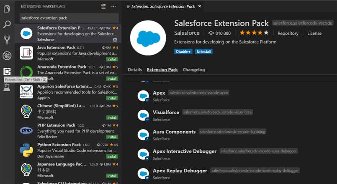Open the Apex extension entry
337x184 pixels.
click(x=159, y=93)
